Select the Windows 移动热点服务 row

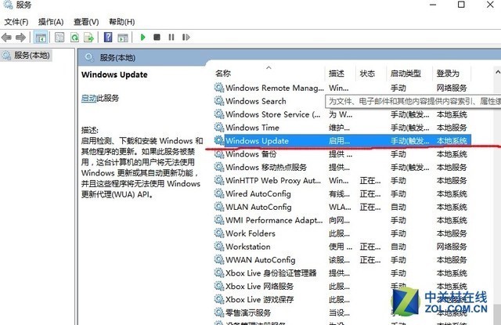pos(342,167)
